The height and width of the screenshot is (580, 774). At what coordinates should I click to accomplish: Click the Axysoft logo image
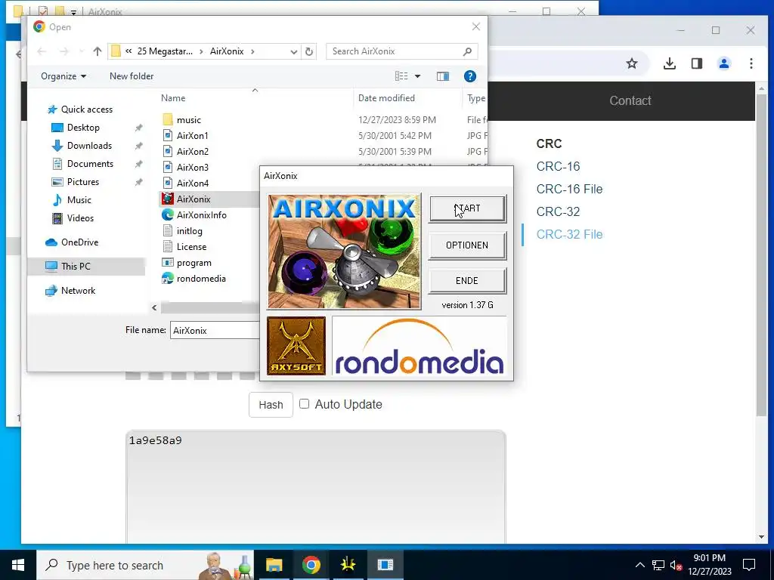pyautogui.click(x=296, y=346)
